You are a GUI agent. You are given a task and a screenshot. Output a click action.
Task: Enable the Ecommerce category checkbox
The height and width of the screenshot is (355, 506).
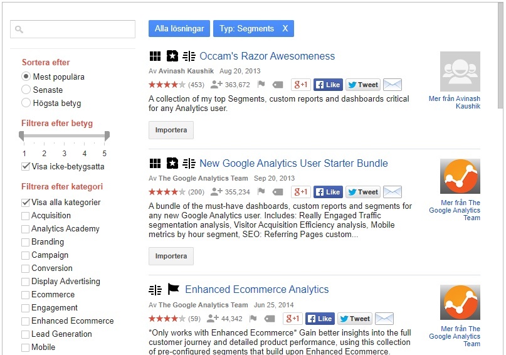tap(26, 295)
